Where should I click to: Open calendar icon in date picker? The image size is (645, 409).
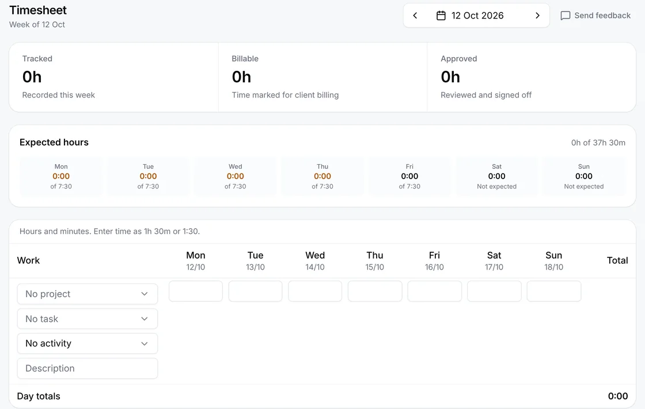tap(441, 16)
